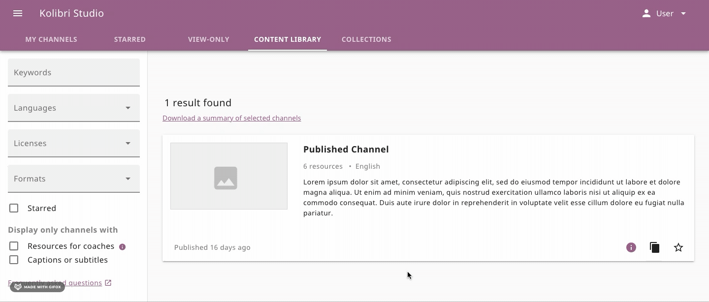Go to the Collections tab
Screen dimensions: 709x302
366,39
